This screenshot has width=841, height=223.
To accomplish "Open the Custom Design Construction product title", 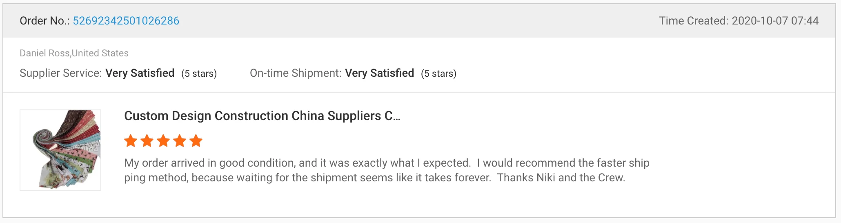I will [262, 116].
